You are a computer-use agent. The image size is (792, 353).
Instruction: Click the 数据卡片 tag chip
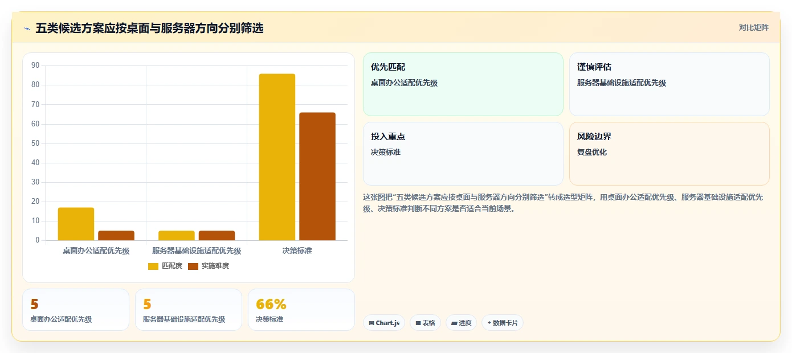503,323
